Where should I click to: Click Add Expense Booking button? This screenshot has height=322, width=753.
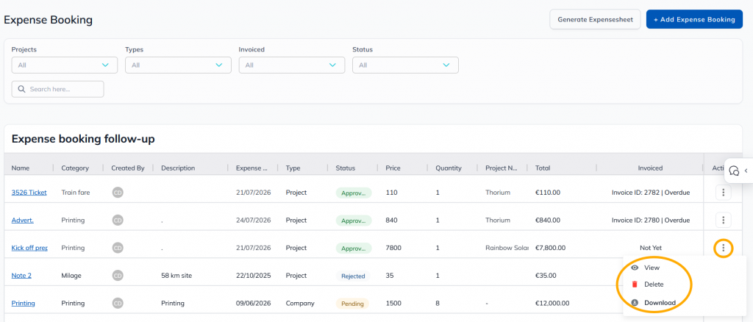(694, 20)
